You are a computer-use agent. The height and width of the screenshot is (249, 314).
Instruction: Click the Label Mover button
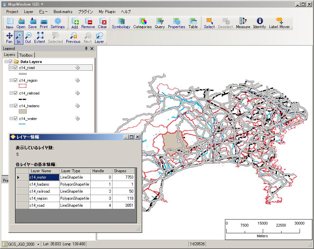[x=280, y=23]
